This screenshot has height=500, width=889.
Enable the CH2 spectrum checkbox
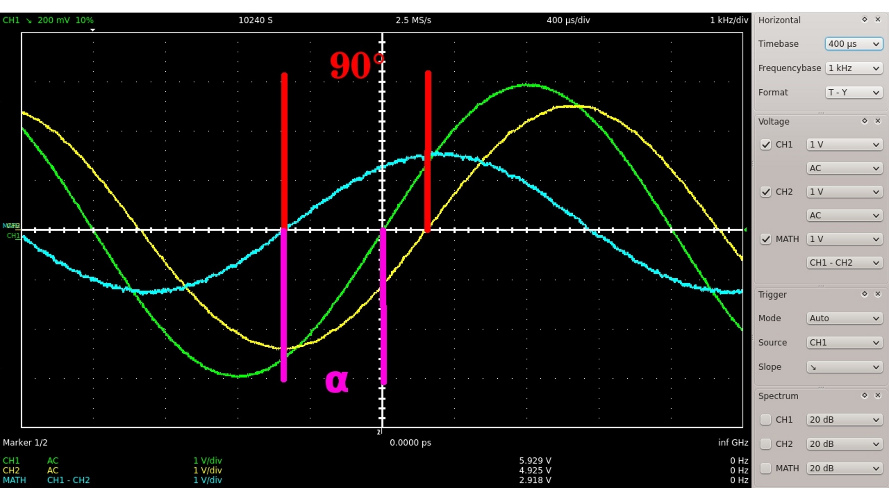[765, 444]
